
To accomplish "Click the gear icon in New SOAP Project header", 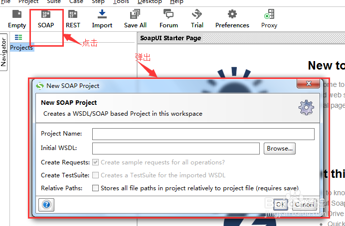I will pyautogui.click(x=306, y=107).
